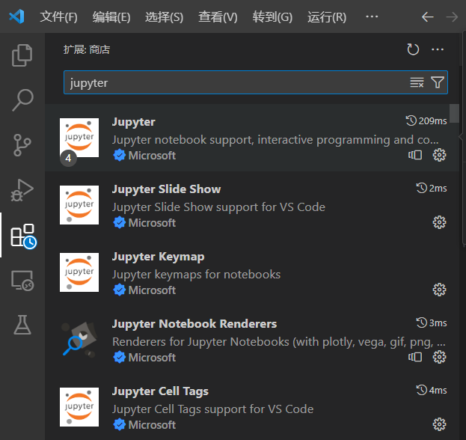
Task: Click remote sync icon on Notebook Renderers
Action: tap(415, 357)
